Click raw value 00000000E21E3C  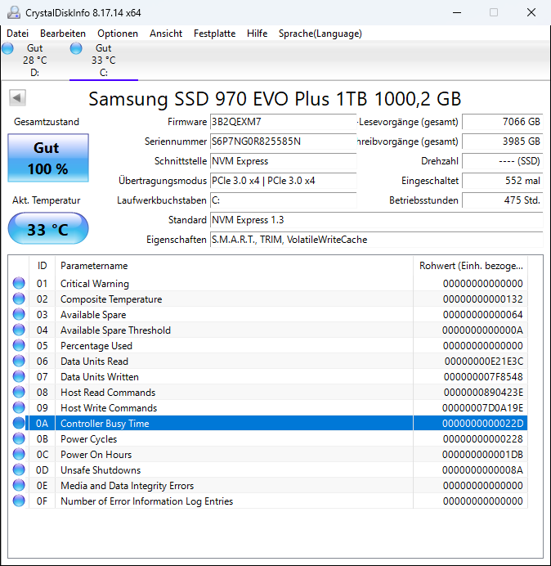(x=484, y=362)
